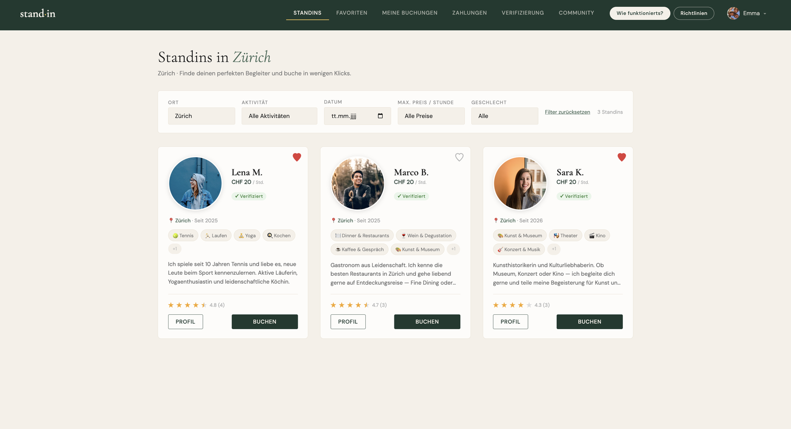Select the Laufen activity tag

tap(216, 236)
